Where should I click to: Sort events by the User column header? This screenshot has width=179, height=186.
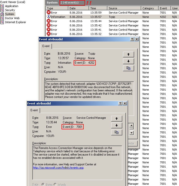(175, 8)
